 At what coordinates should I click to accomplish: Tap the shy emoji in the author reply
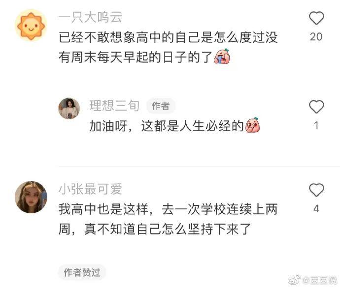click(x=253, y=125)
